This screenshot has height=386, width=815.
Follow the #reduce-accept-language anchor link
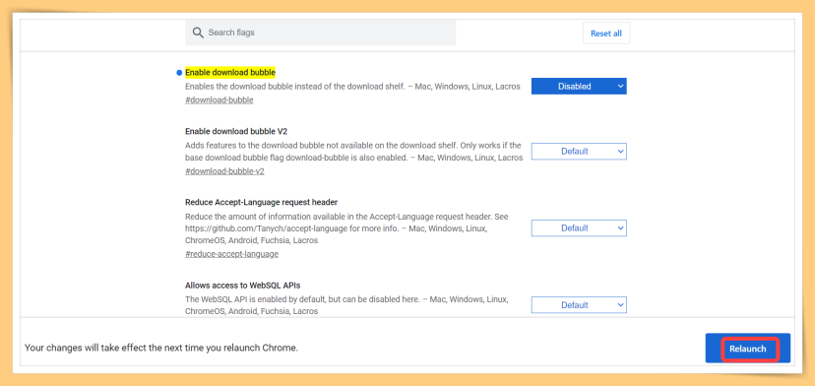(x=231, y=254)
